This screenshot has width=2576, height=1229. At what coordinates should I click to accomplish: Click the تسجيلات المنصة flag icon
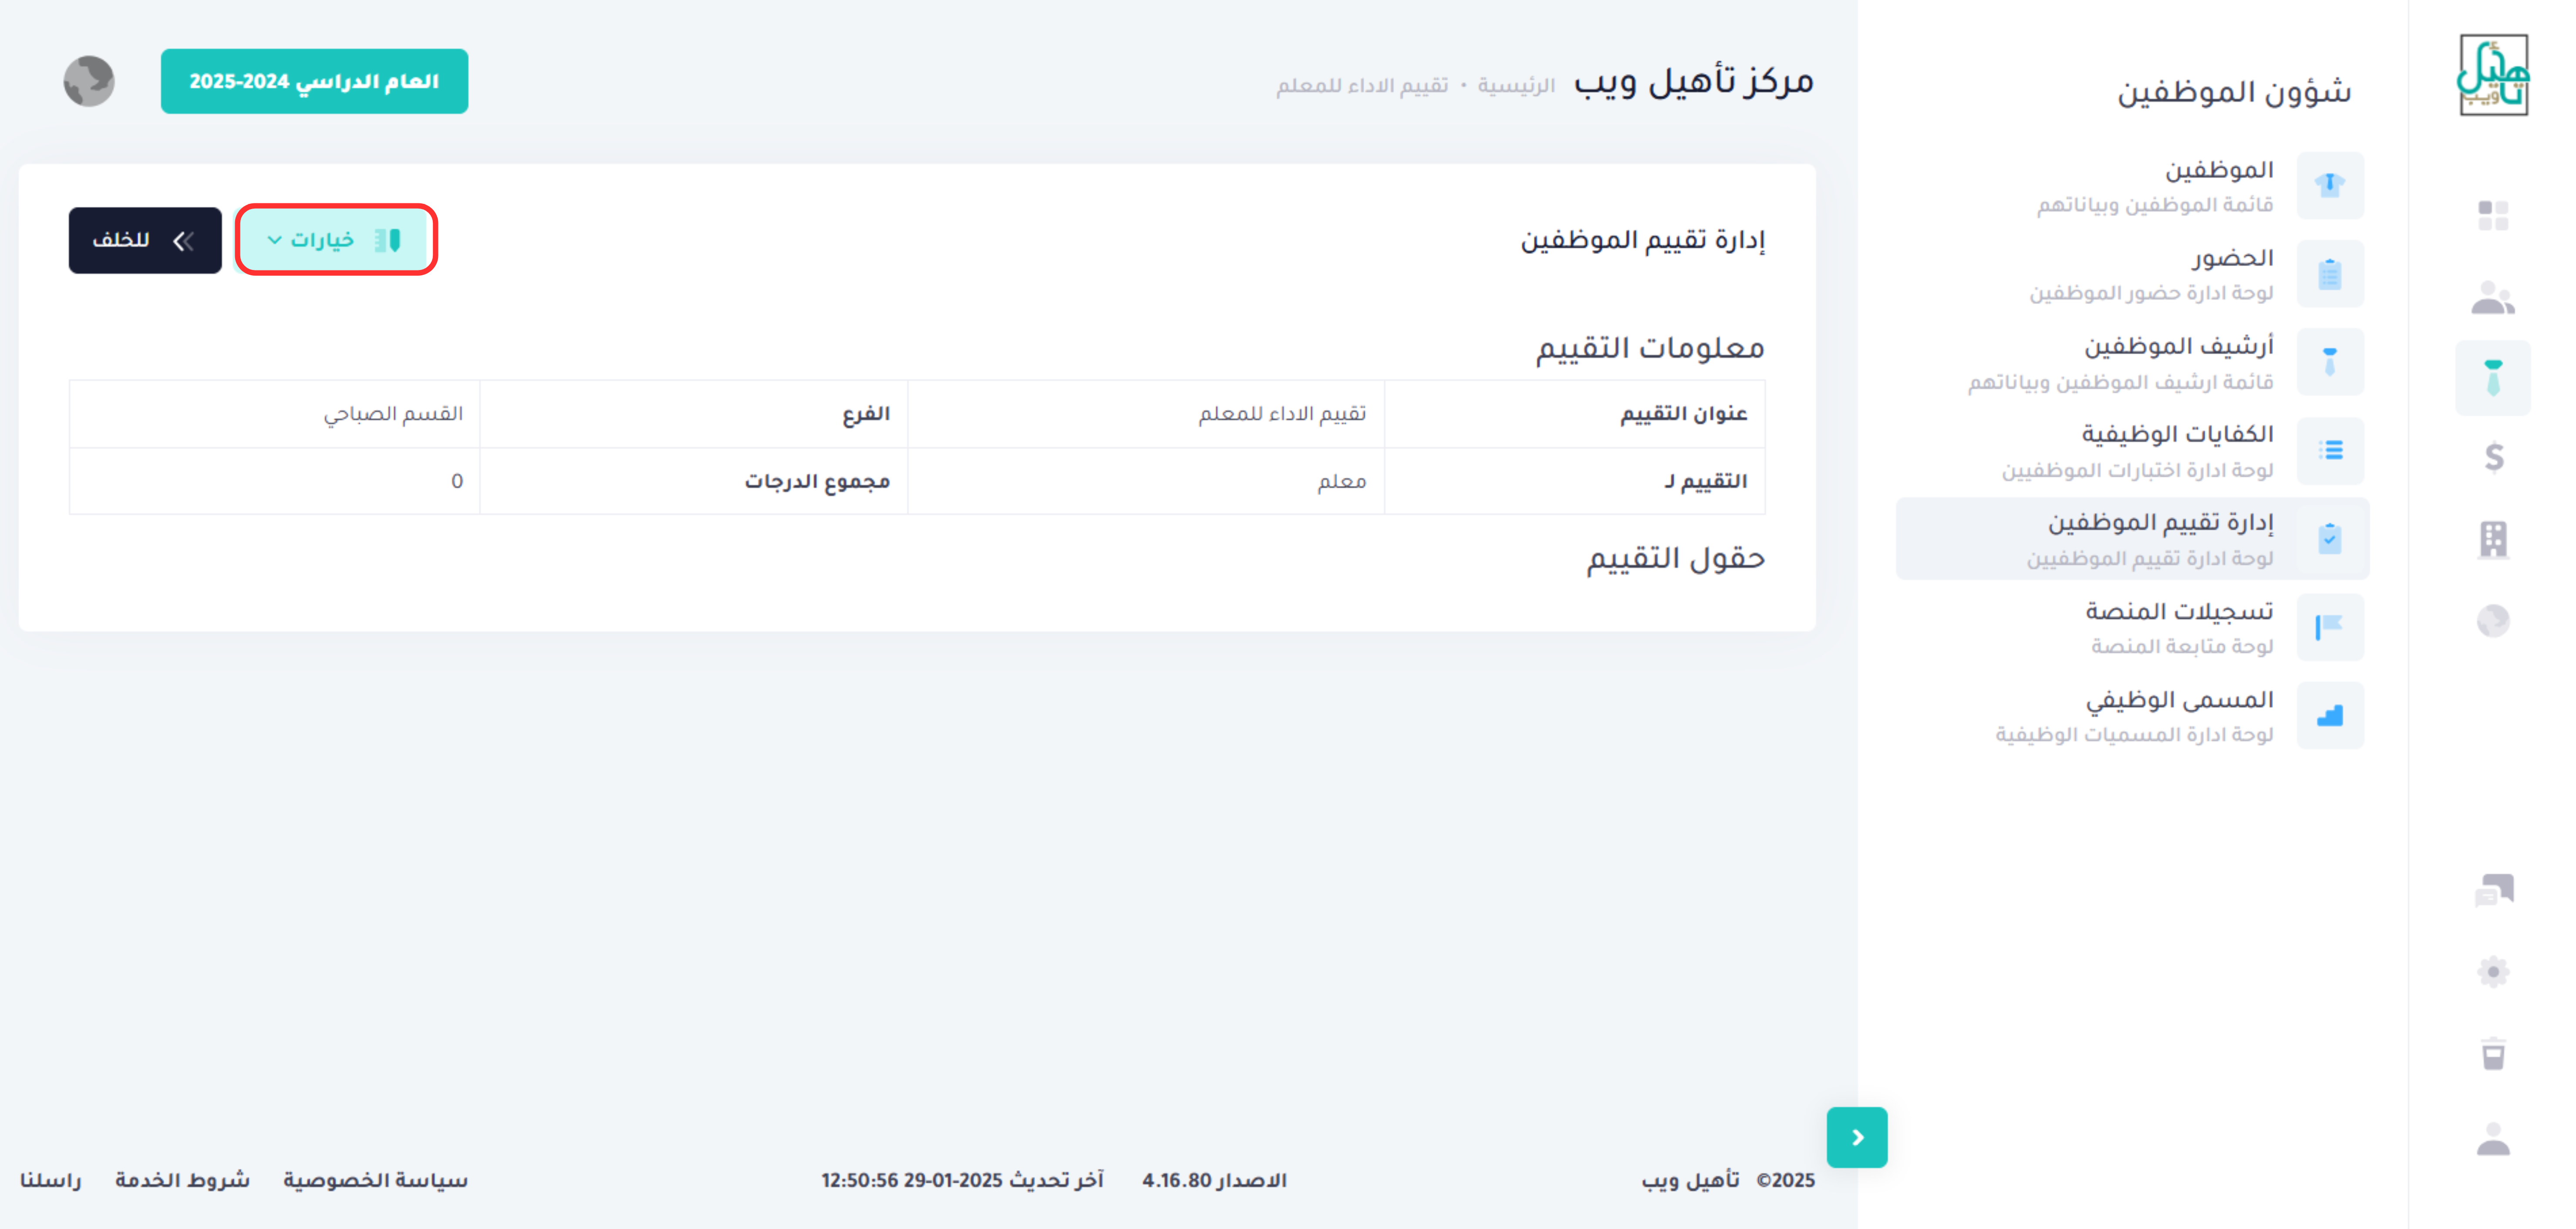(x=2330, y=627)
